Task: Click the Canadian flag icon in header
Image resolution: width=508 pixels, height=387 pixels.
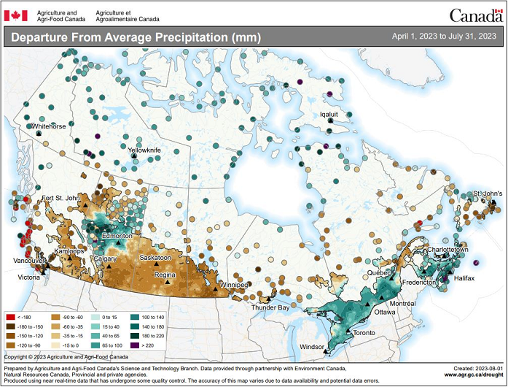Action: 16,15
